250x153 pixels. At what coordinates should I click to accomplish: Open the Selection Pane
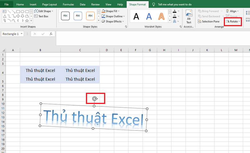click(x=209, y=21)
